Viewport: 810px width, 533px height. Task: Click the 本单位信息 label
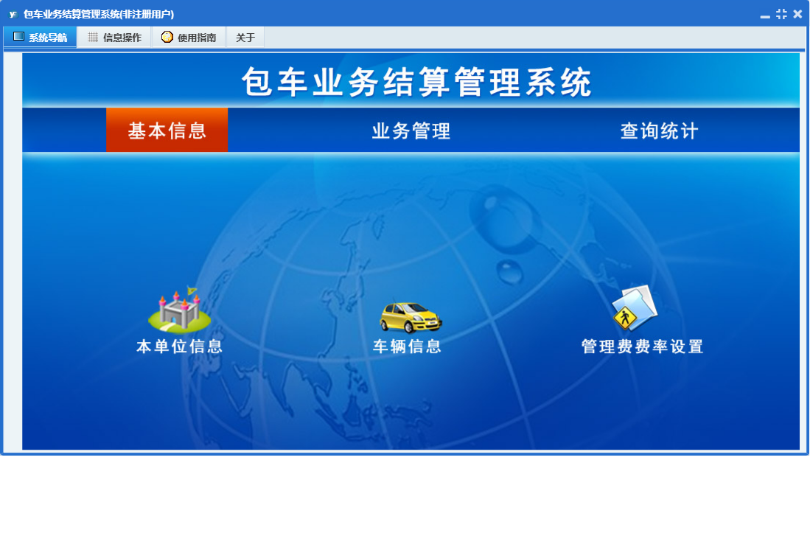click(179, 346)
